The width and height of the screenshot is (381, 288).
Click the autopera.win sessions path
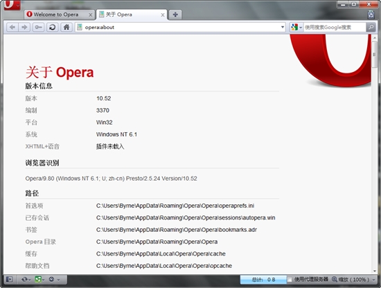pyautogui.click(x=186, y=217)
